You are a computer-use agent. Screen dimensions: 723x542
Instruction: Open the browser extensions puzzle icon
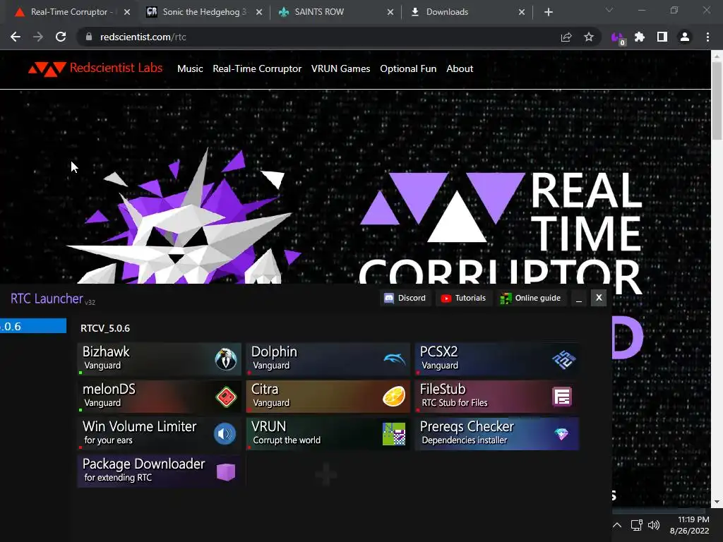pos(640,37)
